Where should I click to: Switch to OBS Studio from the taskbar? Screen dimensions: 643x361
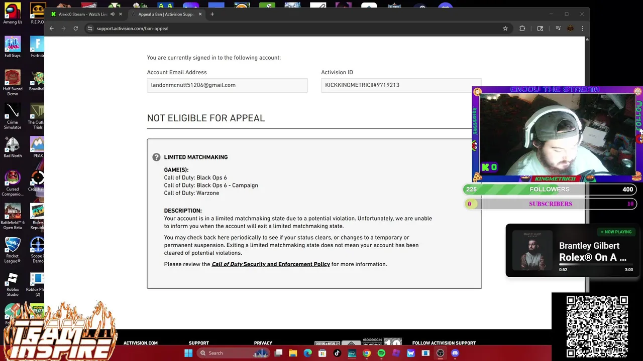440,353
